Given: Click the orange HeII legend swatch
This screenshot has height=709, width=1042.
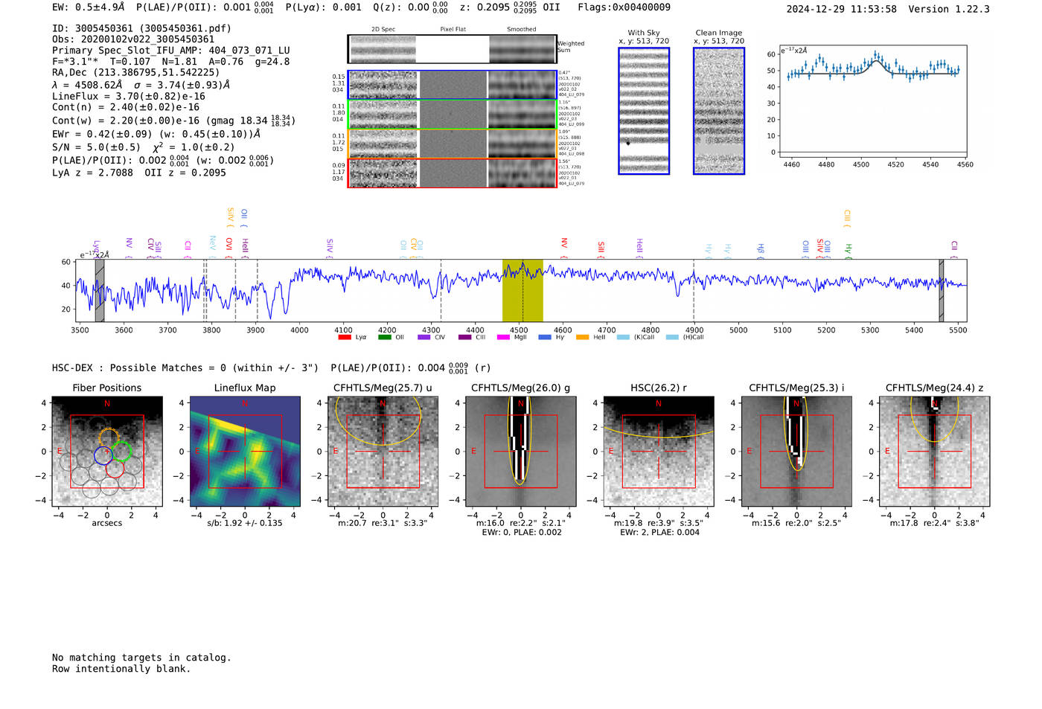Looking at the screenshot, I should tap(582, 337).
